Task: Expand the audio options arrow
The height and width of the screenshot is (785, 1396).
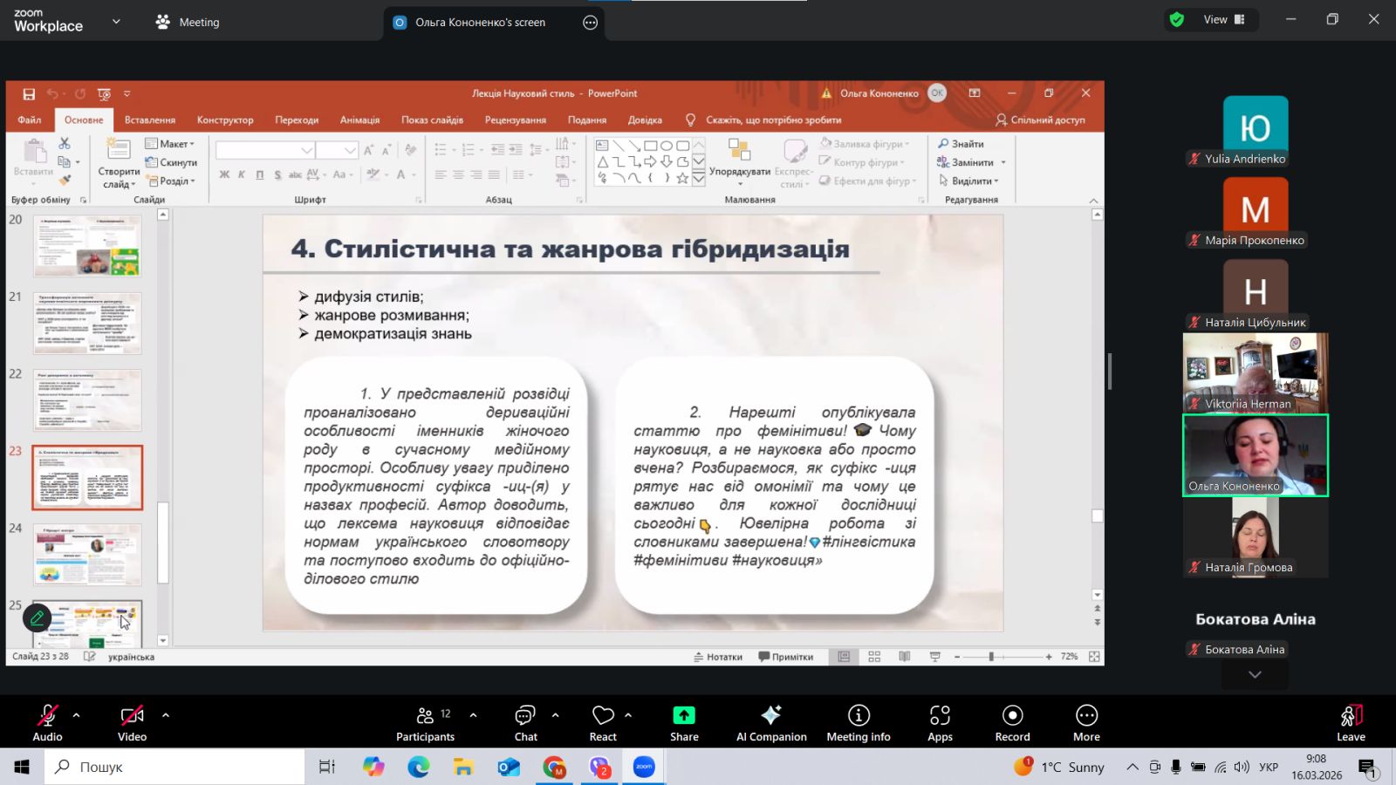Action: tap(77, 715)
